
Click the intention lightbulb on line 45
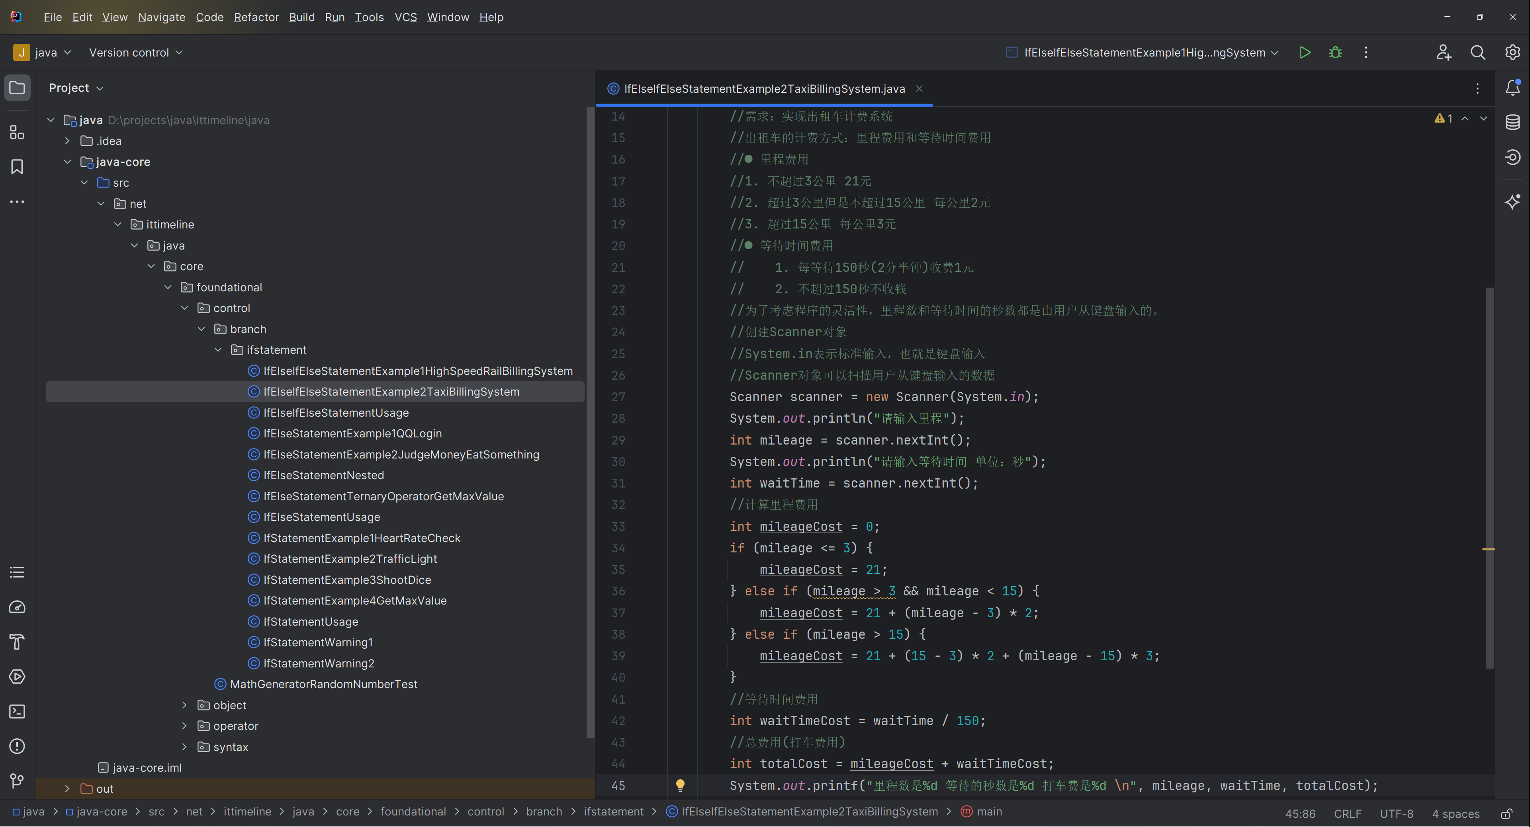[x=681, y=785]
